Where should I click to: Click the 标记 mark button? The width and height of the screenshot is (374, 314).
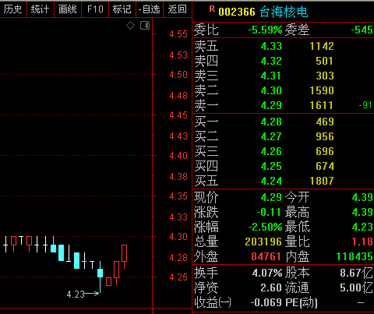(x=122, y=9)
